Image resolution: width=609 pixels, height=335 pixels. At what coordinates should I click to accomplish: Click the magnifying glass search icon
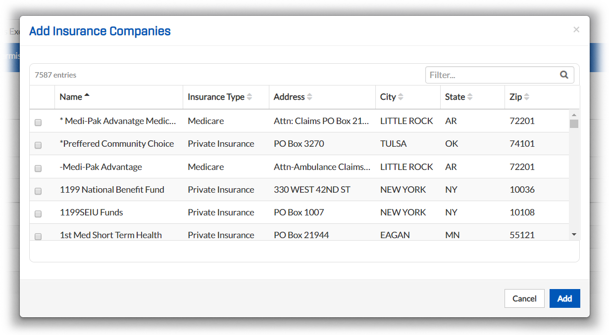tap(564, 75)
